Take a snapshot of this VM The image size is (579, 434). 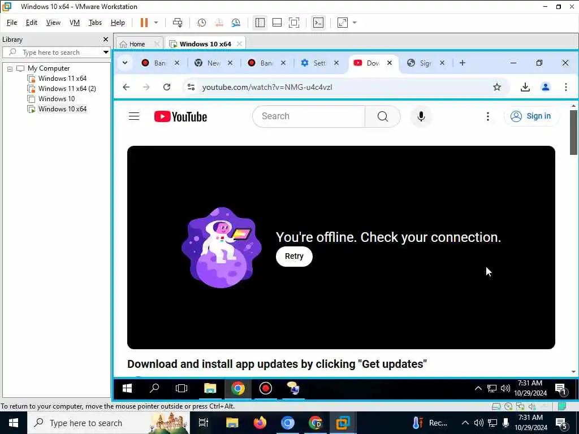pyautogui.click(x=201, y=23)
